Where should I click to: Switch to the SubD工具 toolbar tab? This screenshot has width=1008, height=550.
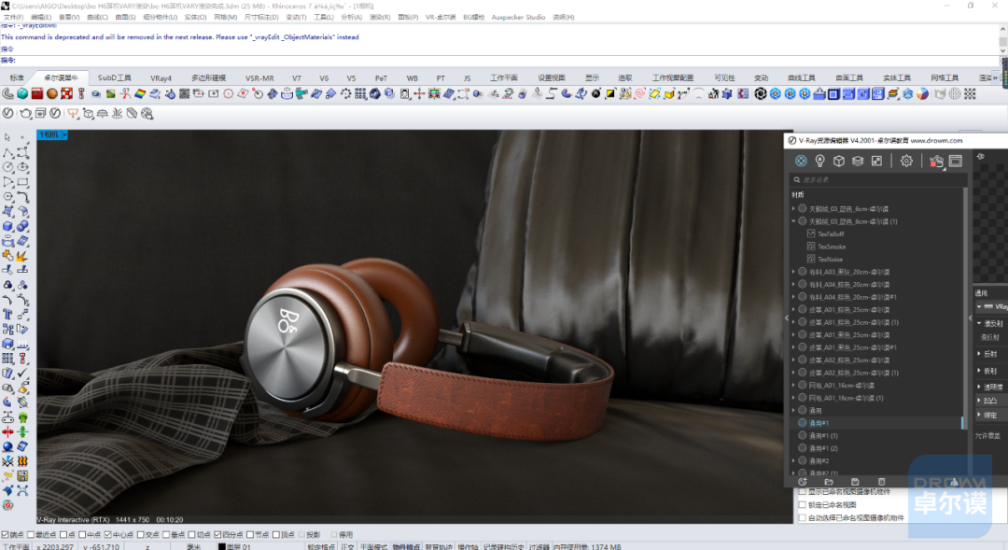tap(114, 78)
